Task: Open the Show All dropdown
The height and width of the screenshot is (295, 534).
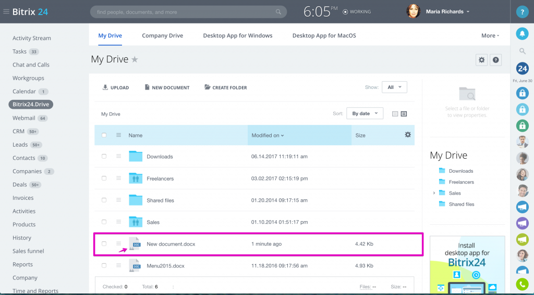Action: [394, 87]
